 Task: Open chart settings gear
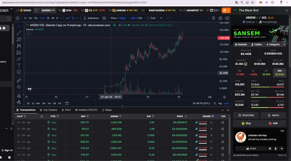point(220,18)
